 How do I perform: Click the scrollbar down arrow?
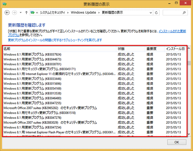pos(189,134)
